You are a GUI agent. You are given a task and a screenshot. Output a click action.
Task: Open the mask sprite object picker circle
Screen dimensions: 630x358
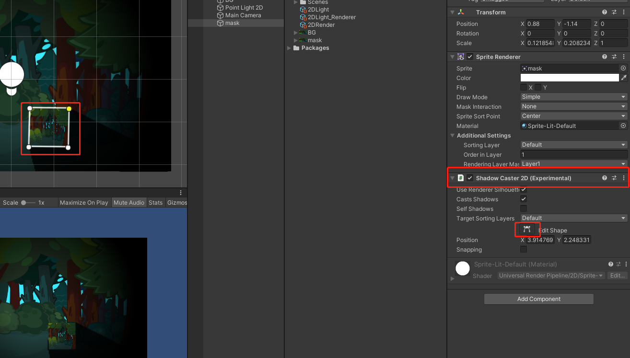pos(623,68)
